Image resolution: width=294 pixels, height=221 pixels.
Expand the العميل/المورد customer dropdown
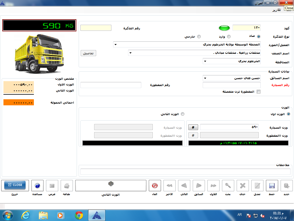(115, 45)
